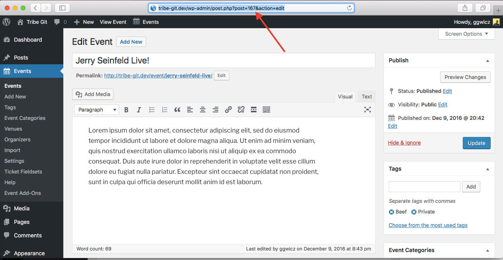Image resolution: width=503 pixels, height=260 pixels.
Task: Expand the Screen Options panel
Action: click(466, 34)
